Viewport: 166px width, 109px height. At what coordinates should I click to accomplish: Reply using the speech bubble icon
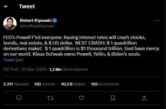19,98
